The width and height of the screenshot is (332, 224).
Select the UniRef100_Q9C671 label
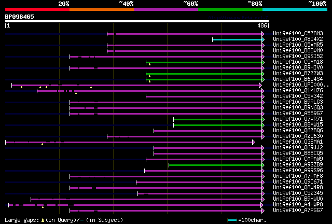point(298,182)
